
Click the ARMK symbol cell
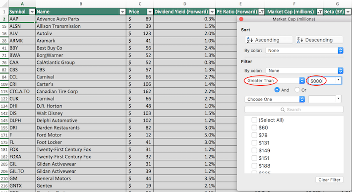[x=22, y=41]
